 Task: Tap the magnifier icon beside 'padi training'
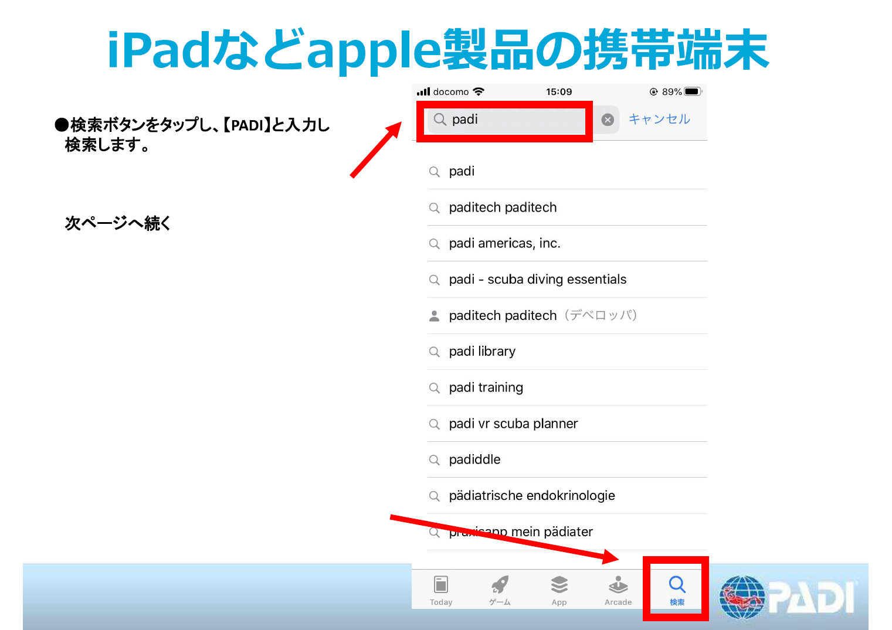point(434,388)
